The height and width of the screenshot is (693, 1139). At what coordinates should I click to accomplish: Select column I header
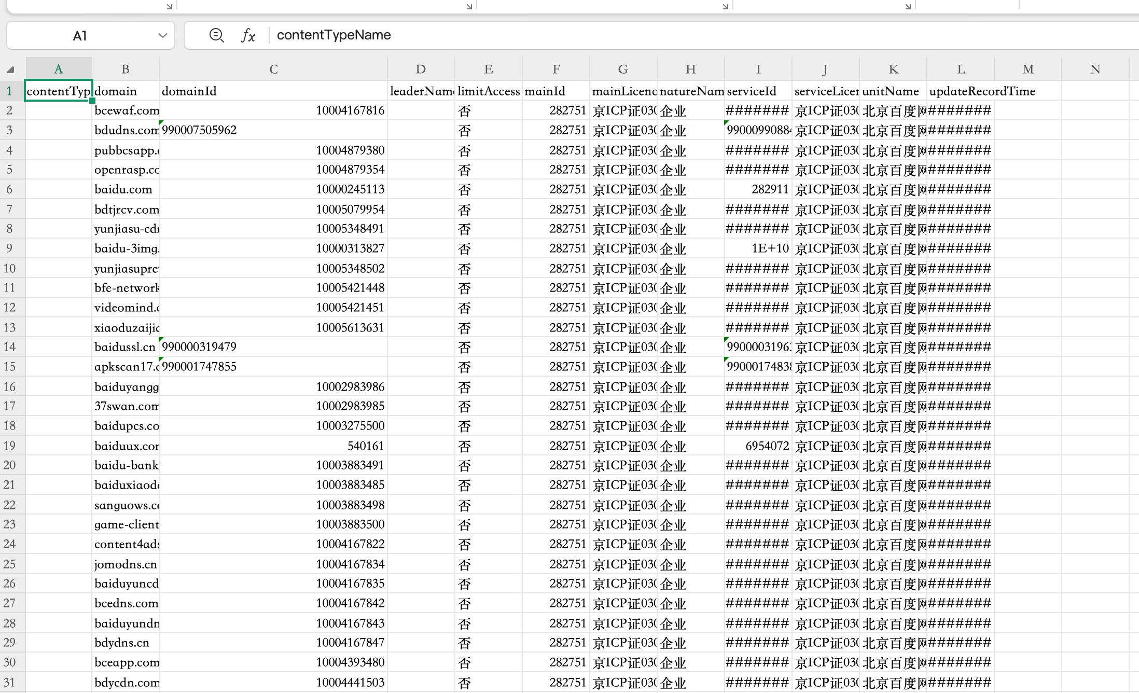click(758, 69)
